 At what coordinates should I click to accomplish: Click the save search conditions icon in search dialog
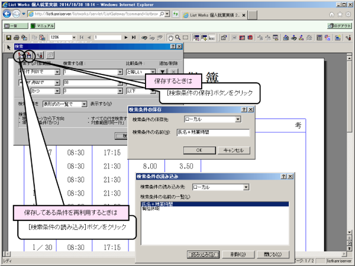coord(29,55)
